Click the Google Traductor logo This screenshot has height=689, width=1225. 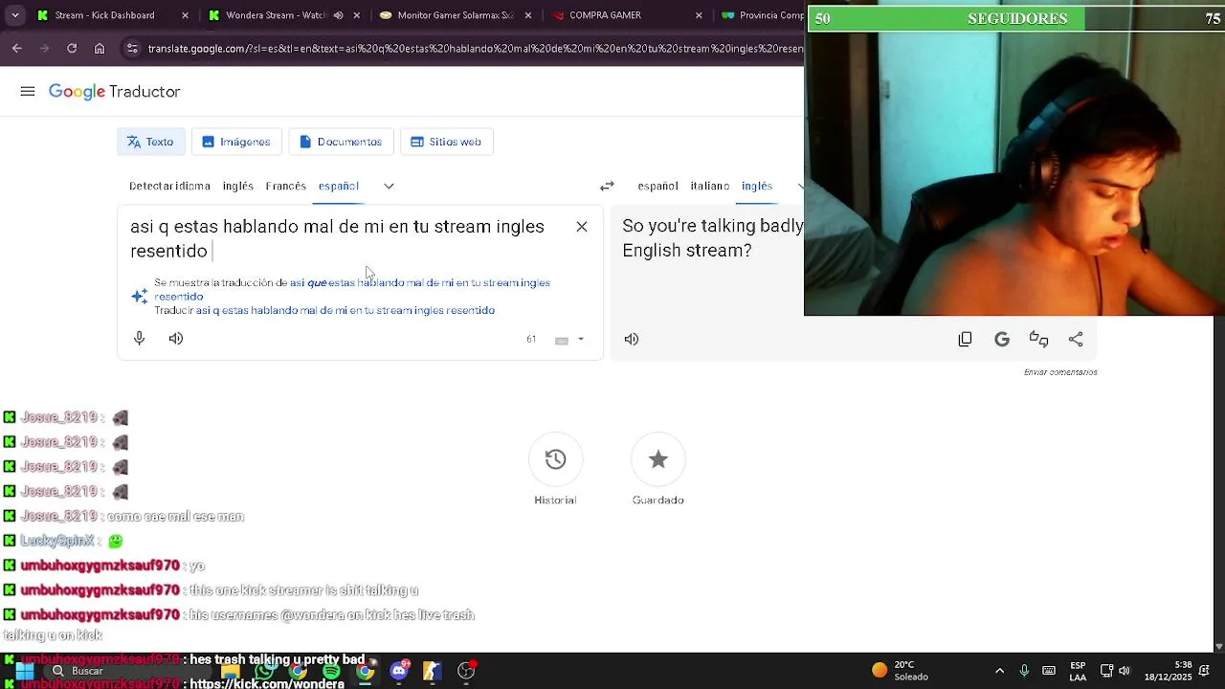tap(115, 92)
